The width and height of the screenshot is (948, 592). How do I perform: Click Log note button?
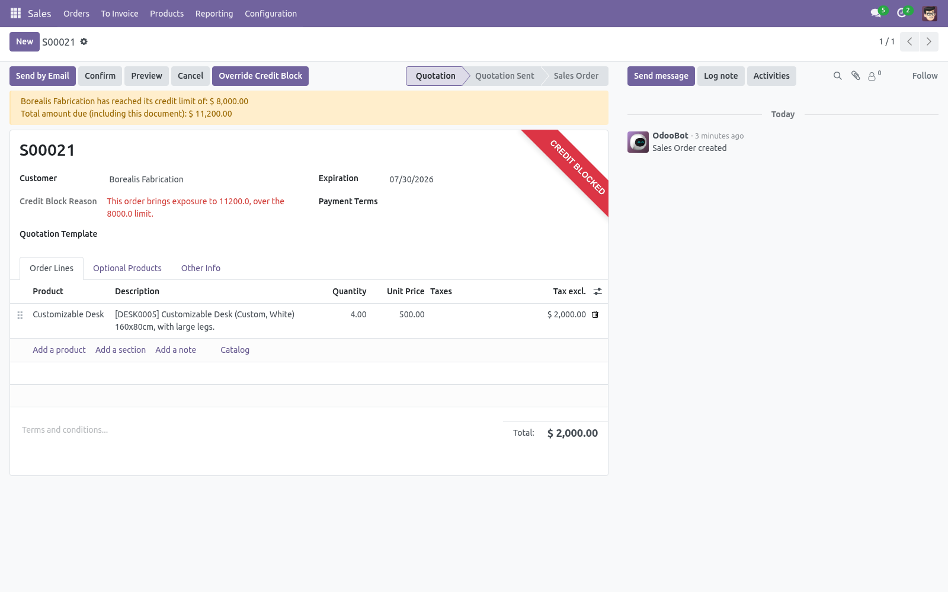(721, 76)
